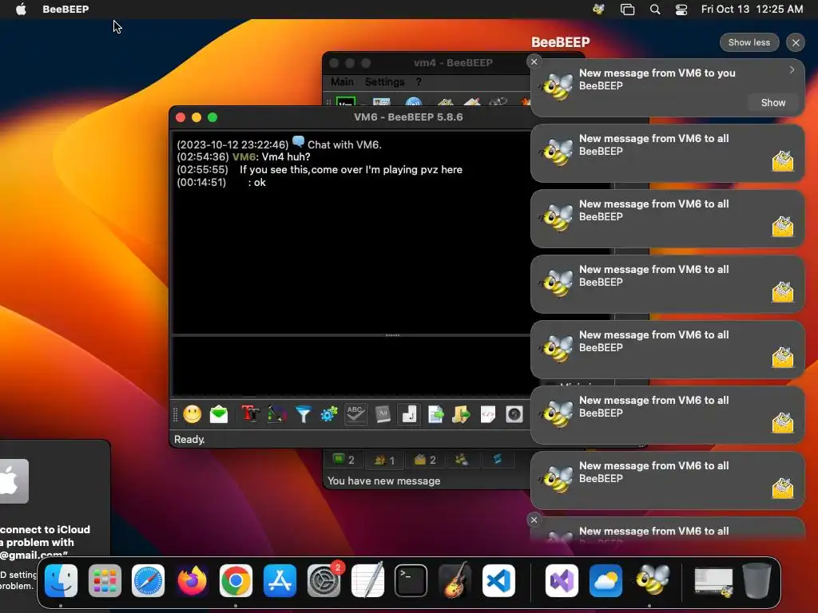Click the send folder icon with green arrow

tap(461, 414)
